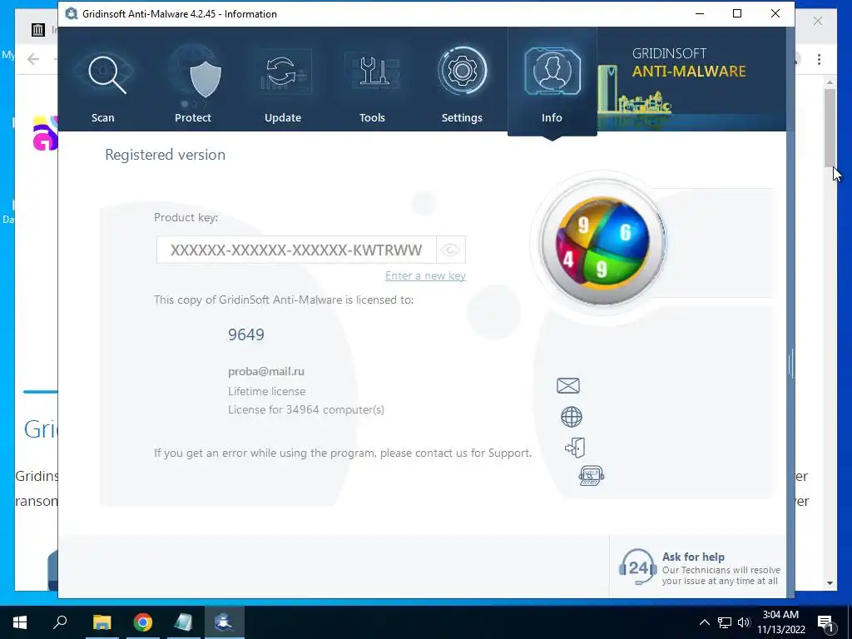Go to the Settings tab
Image resolution: width=852 pixels, height=639 pixels.
pos(462,82)
